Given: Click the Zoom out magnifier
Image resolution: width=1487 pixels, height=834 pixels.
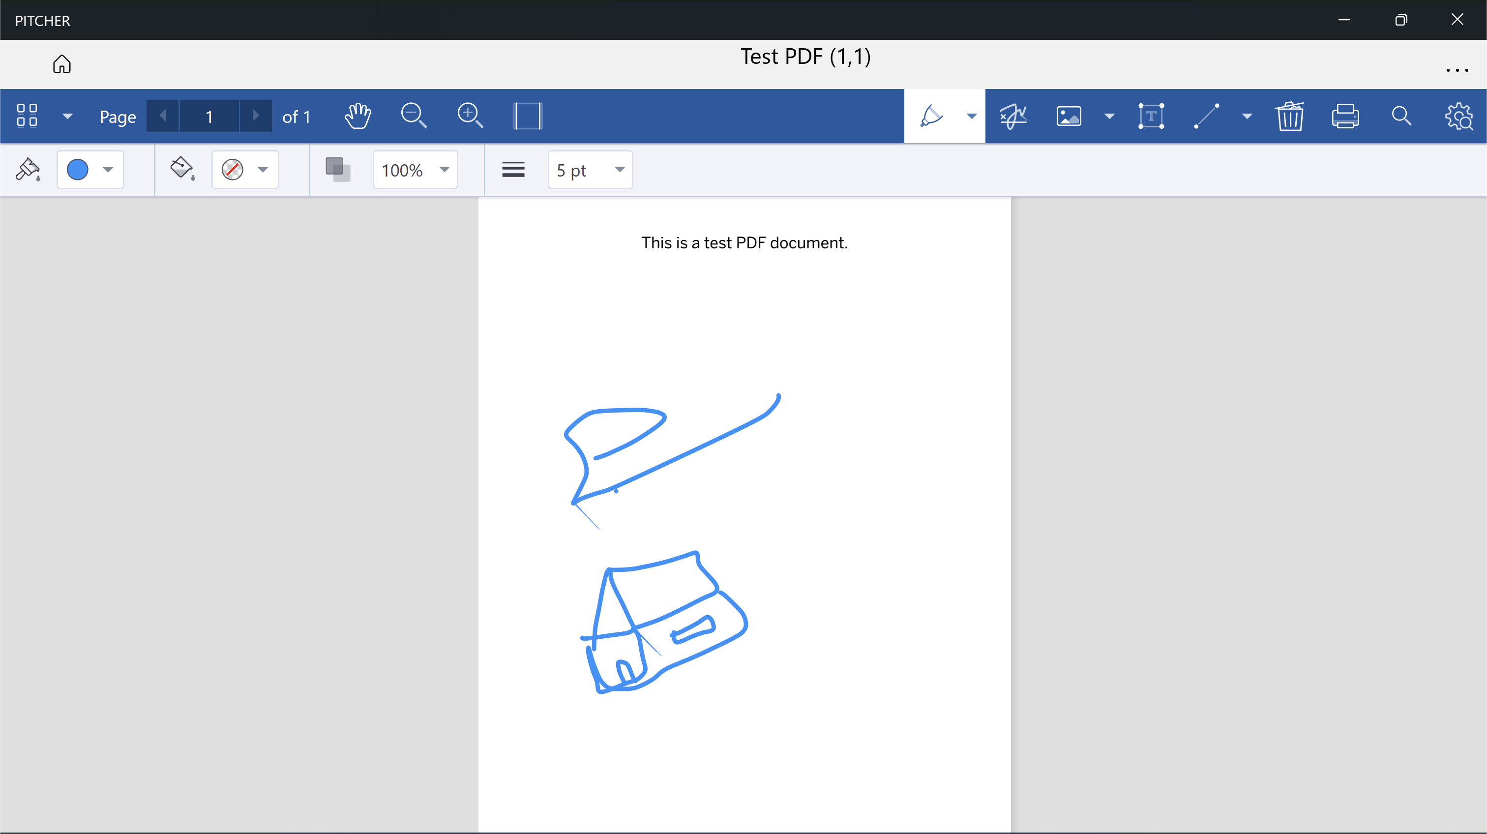Looking at the screenshot, I should pyautogui.click(x=414, y=116).
